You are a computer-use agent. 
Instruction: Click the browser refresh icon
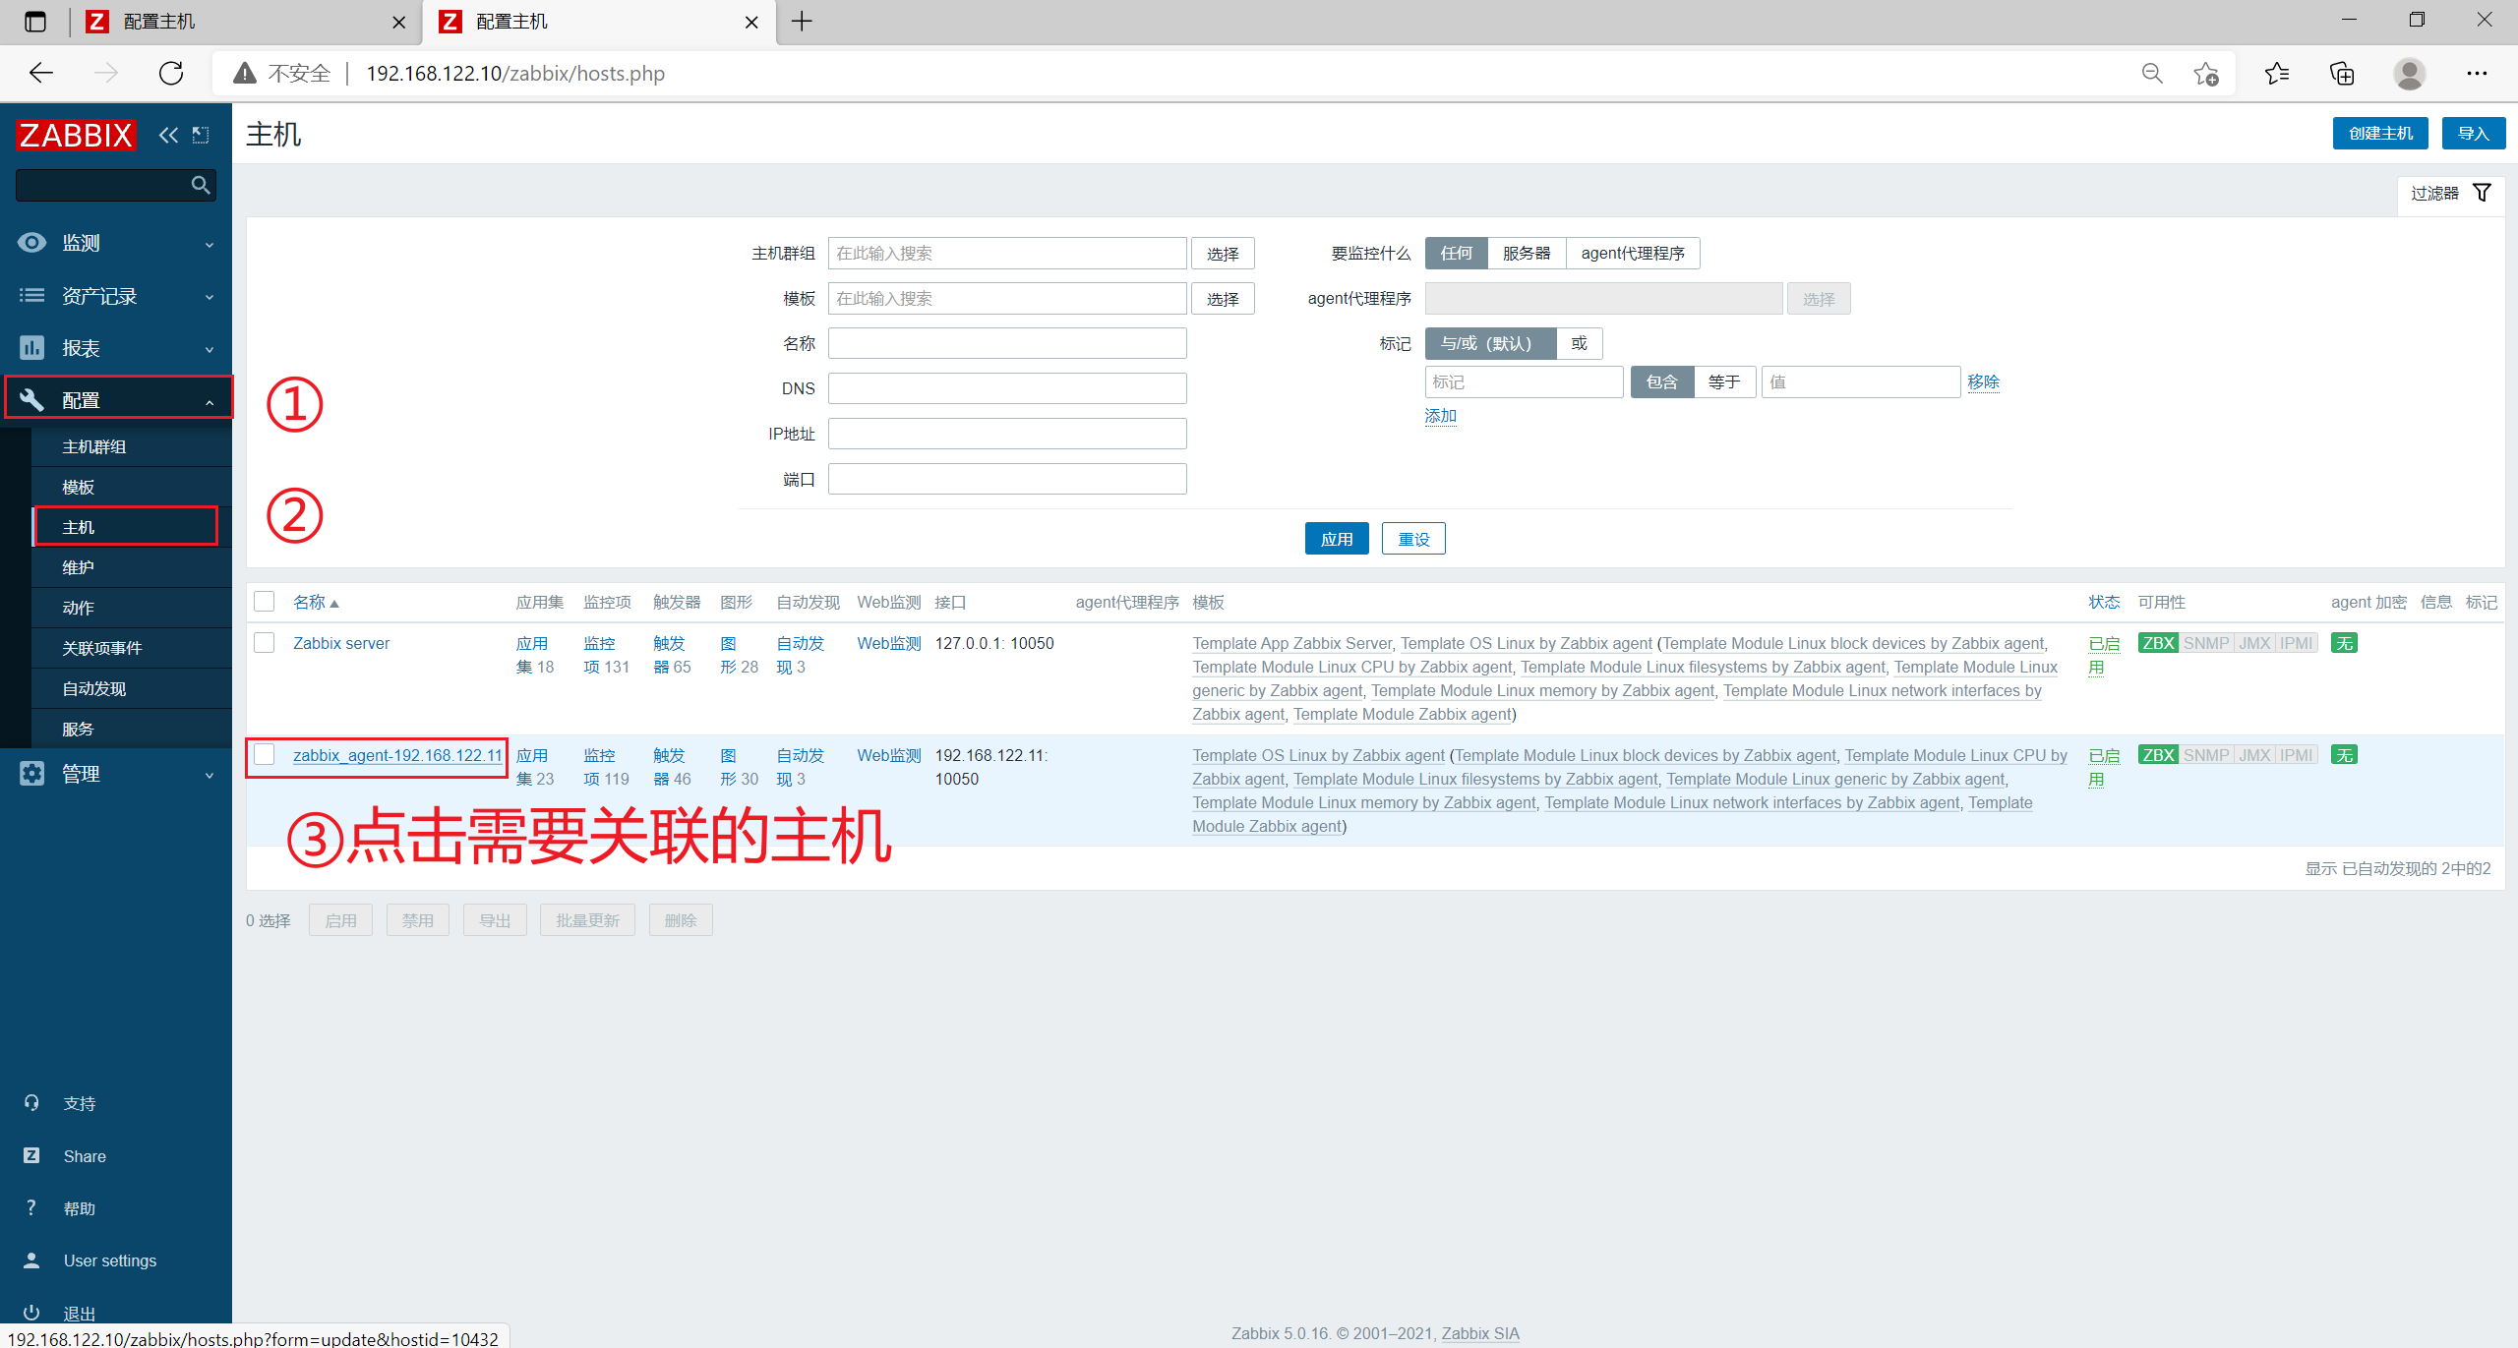171,73
